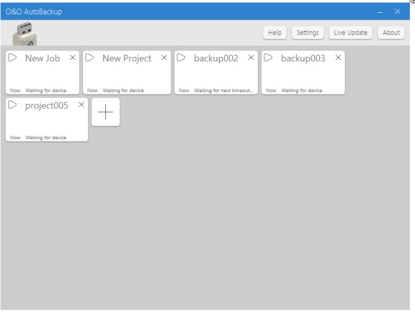Select the backup003 title

pos(303,59)
